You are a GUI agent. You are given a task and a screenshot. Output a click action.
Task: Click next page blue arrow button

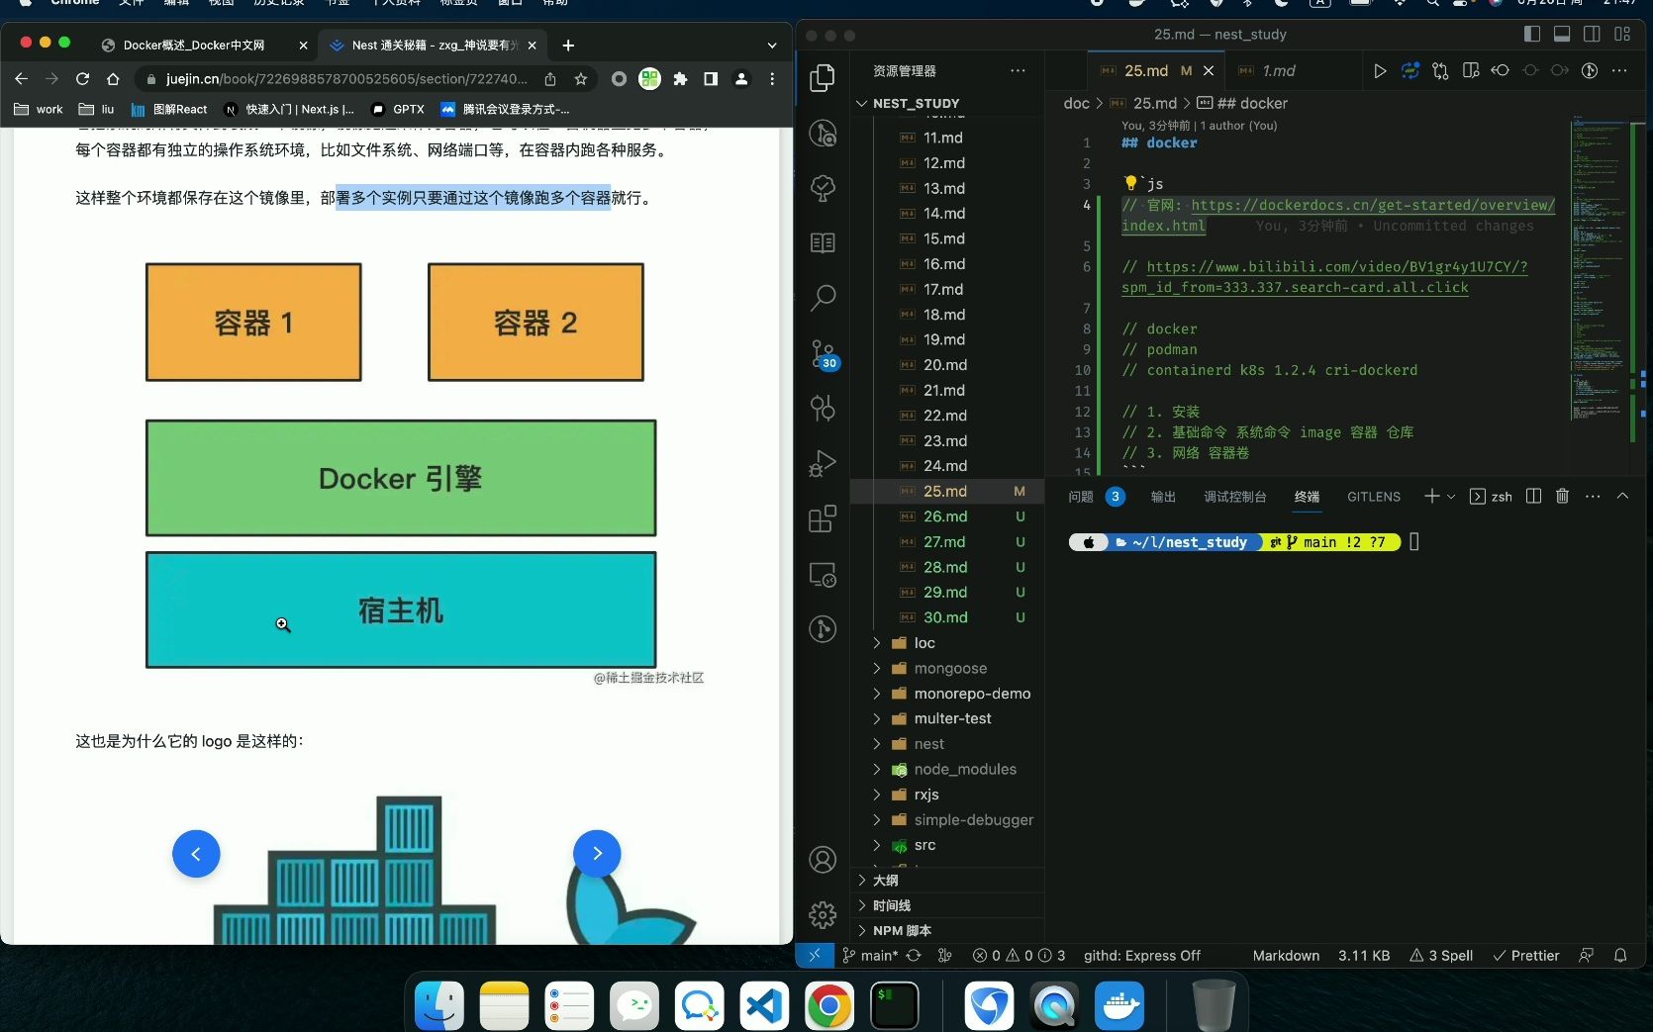597,853
